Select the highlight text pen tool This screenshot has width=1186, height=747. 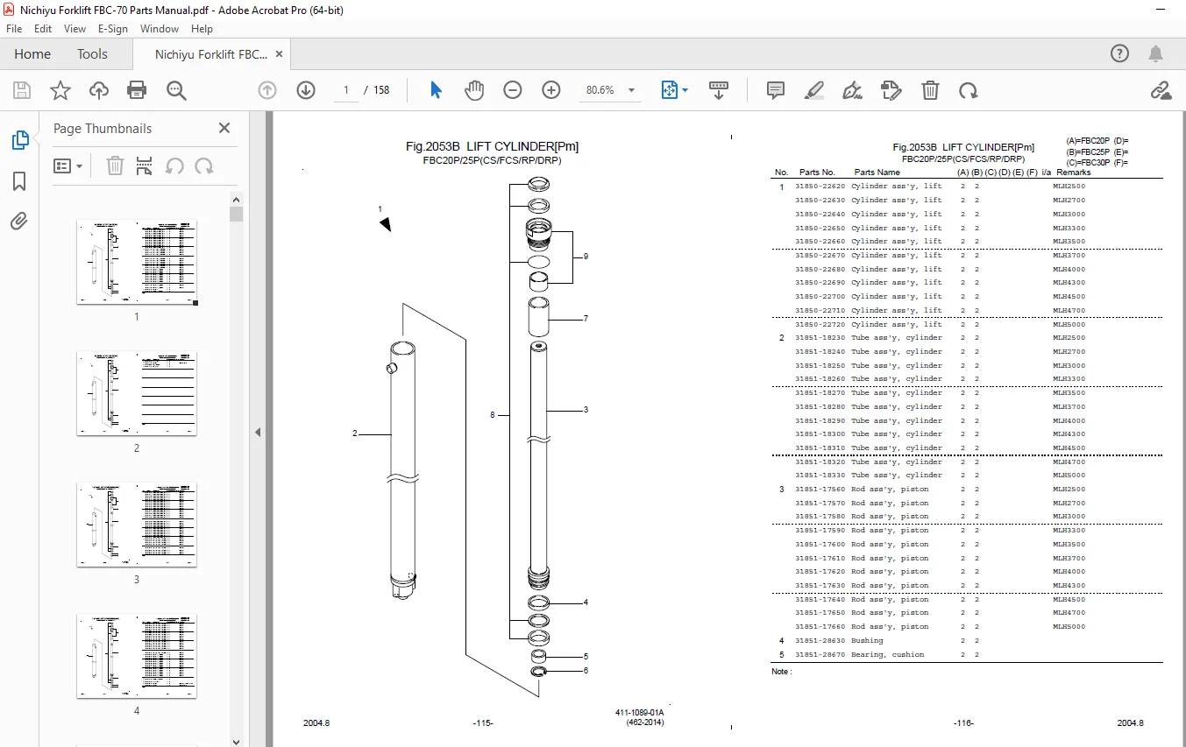coord(814,90)
